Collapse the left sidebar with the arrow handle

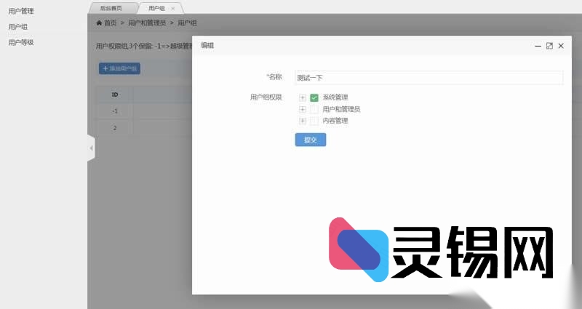tap(92, 148)
